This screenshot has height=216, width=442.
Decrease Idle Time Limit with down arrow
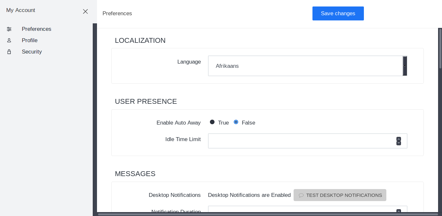coord(399,143)
